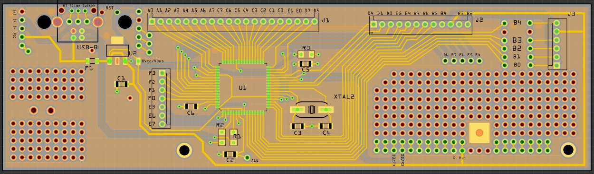Click the bottom-right mounting hole

[568, 150]
